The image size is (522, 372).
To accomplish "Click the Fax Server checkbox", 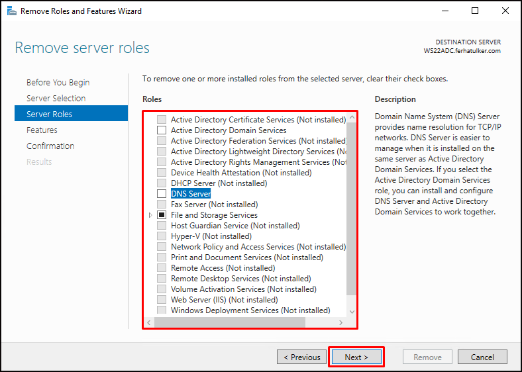I will tap(162, 205).
